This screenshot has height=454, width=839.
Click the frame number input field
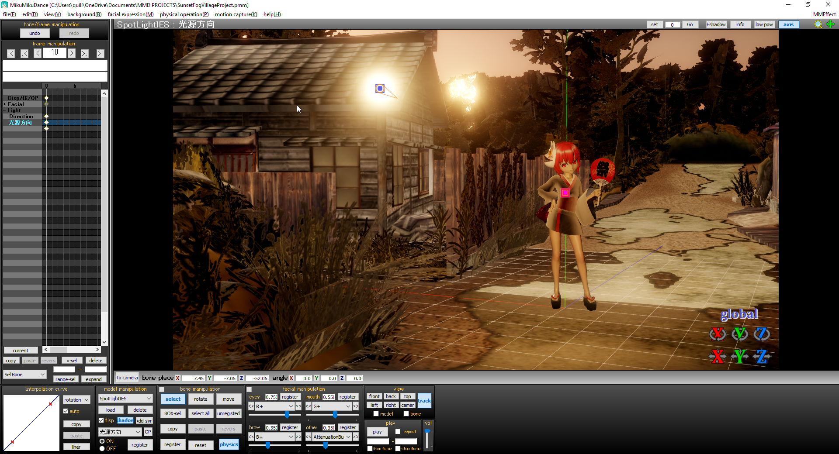55,53
